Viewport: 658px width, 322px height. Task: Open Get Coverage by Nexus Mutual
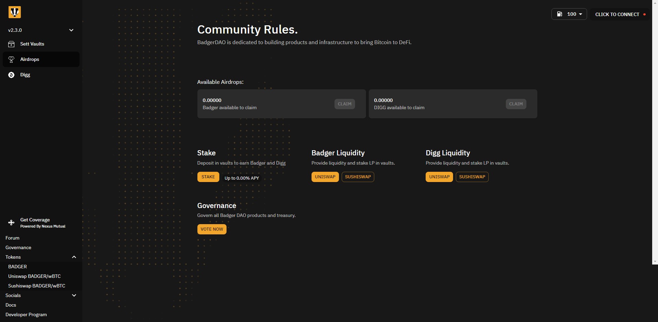coord(41,223)
